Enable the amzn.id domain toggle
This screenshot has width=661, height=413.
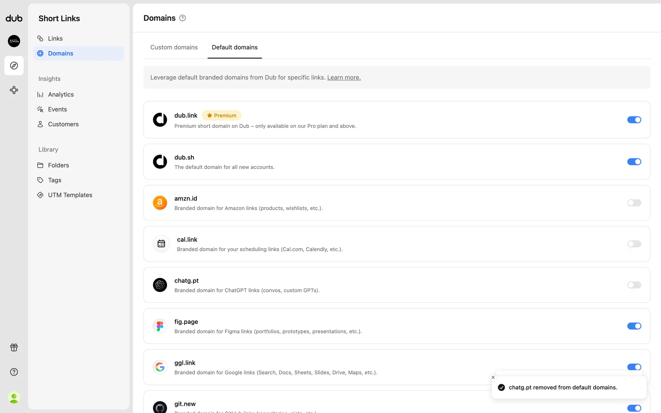pos(634,203)
